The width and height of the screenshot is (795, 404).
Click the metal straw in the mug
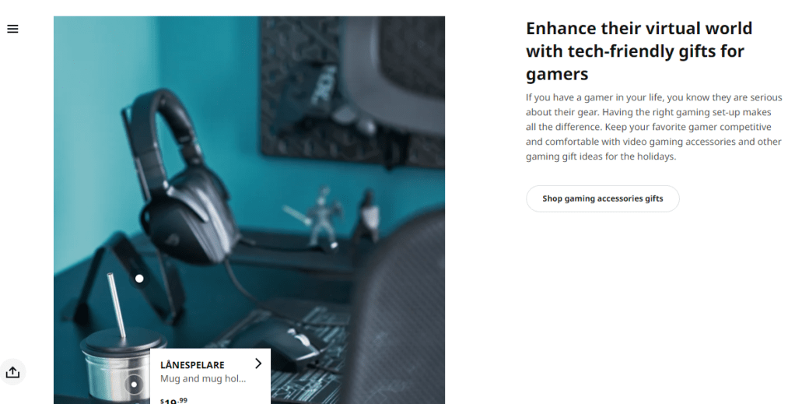pyautogui.click(x=117, y=306)
